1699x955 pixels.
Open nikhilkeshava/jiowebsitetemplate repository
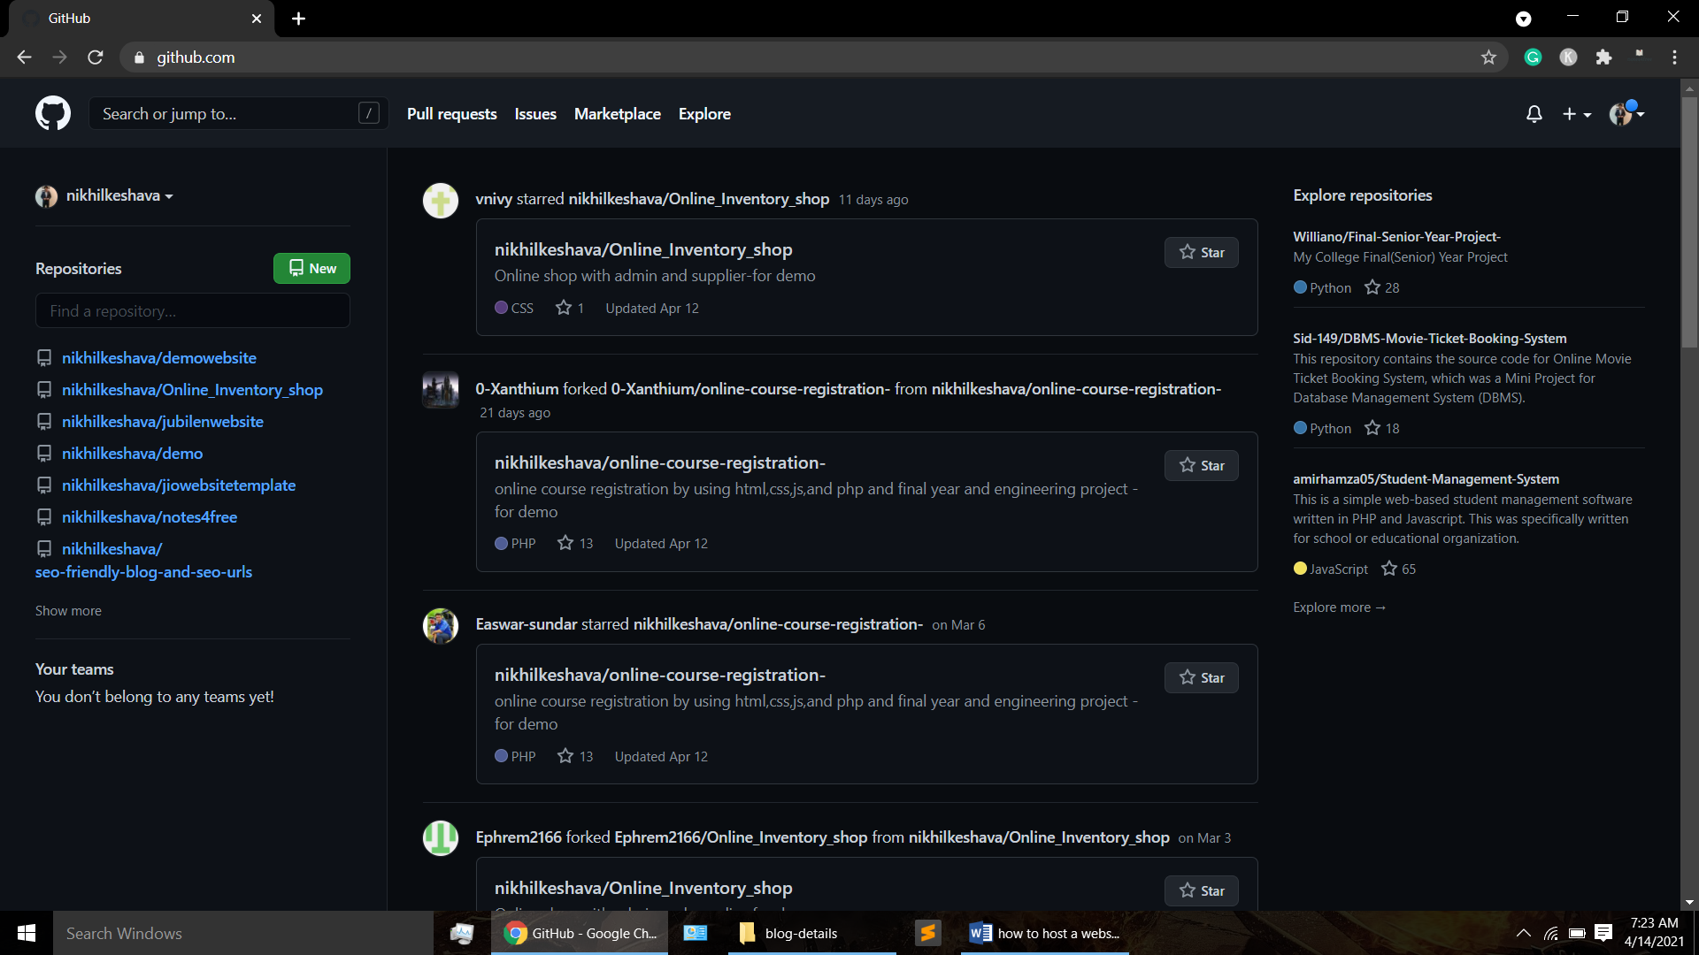179,485
